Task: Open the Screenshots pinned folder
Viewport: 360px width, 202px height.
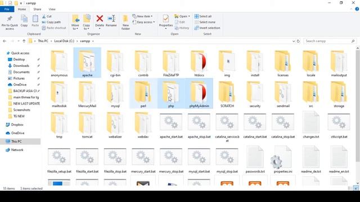Action: click(21, 110)
